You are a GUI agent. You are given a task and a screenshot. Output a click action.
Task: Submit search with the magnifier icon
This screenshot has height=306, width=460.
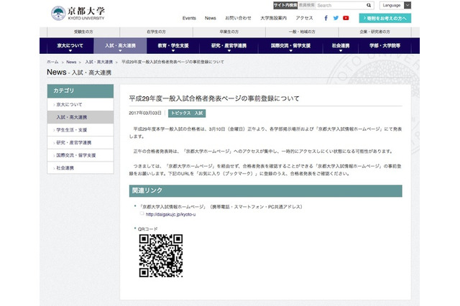pos(369,5)
